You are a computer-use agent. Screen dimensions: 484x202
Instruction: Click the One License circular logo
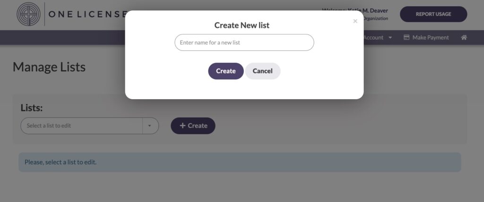click(x=29, y=14)
